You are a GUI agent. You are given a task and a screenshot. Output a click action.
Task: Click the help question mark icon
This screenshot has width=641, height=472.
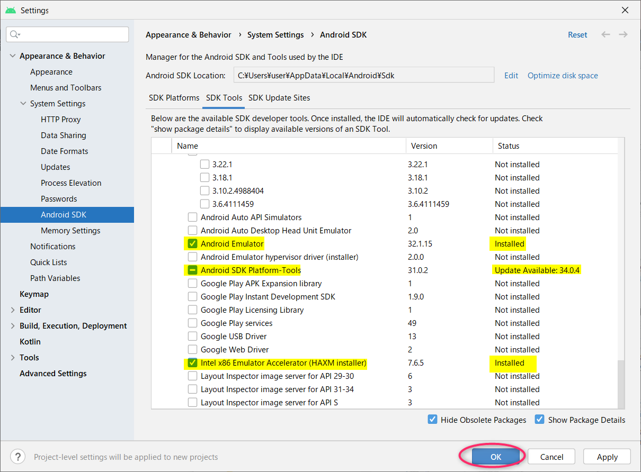coord(17,456)
